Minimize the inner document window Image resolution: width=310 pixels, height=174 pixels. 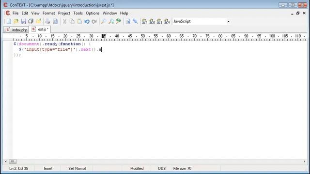(292, 14)
